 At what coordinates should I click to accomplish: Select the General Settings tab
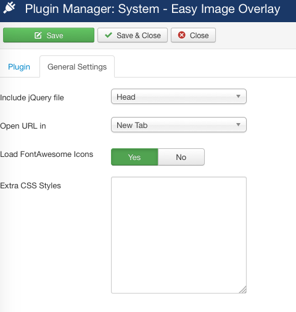coord(77,66)
